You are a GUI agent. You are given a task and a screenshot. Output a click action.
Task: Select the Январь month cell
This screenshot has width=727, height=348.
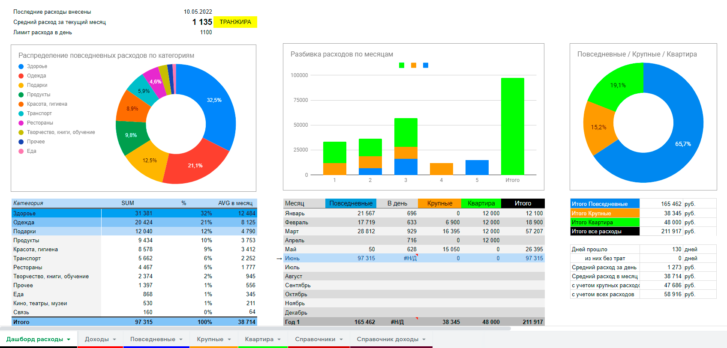(304, 213)
